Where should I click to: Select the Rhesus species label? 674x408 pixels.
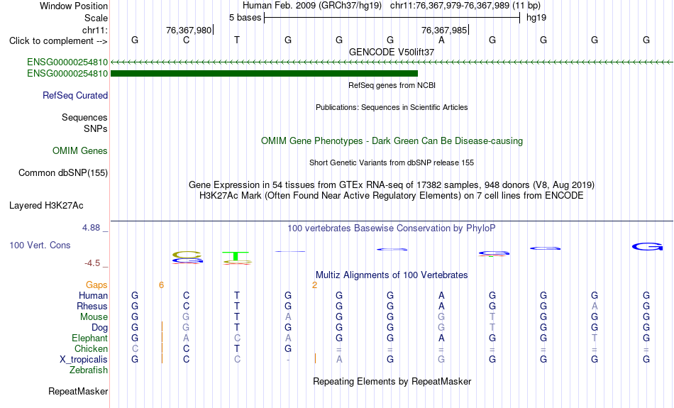[92, 306]
